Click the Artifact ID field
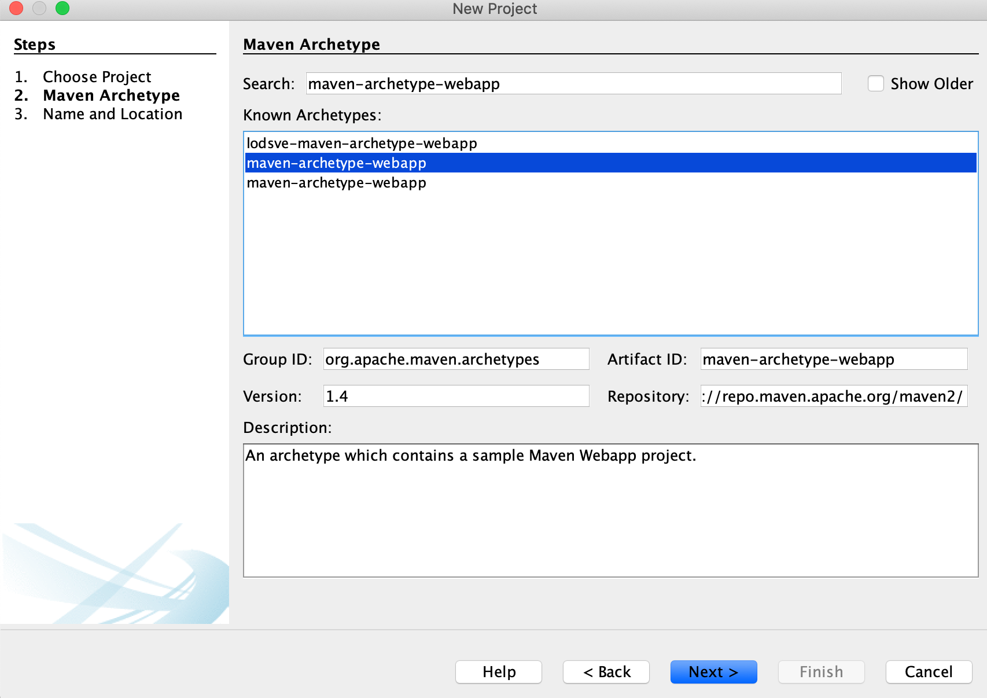 pos(834,359)
